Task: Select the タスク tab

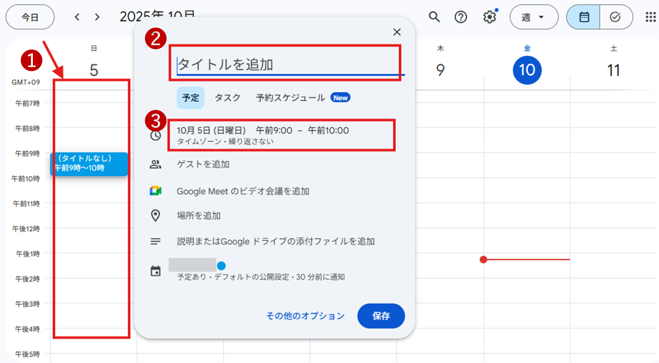Action: click(227, 98)
